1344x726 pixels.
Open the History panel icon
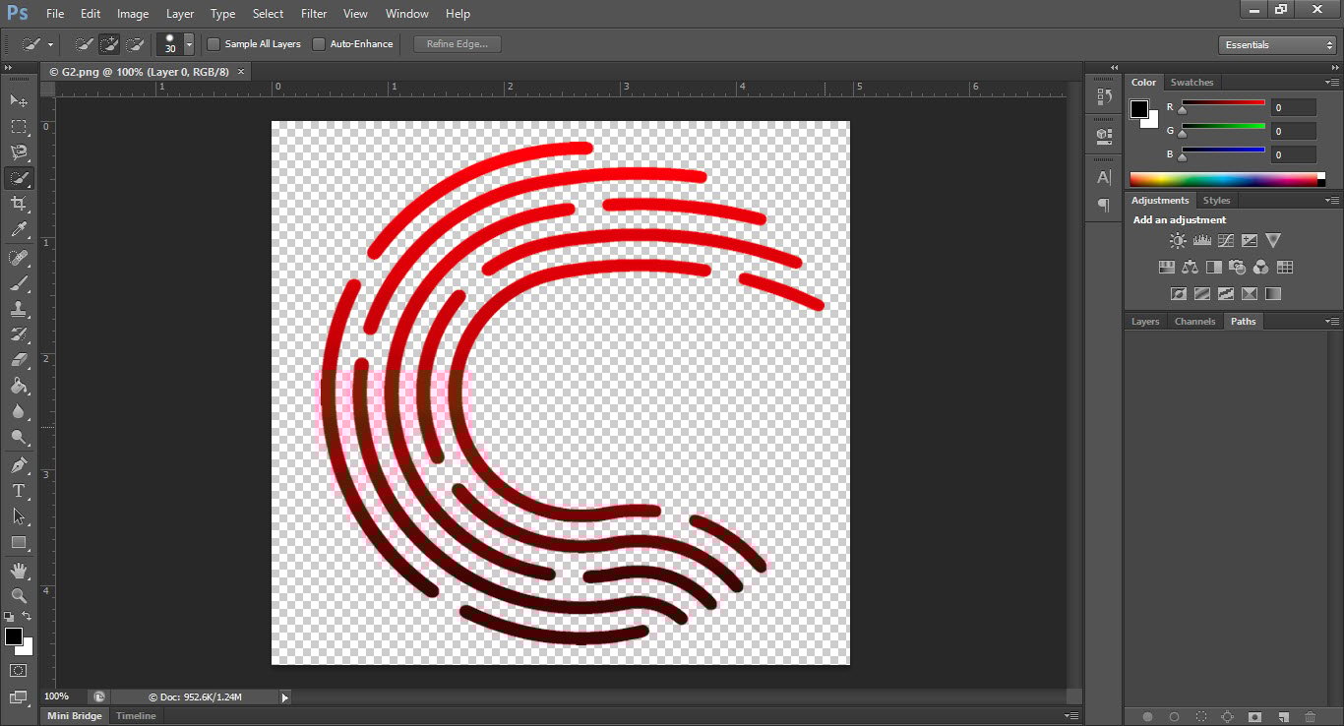1103,97
